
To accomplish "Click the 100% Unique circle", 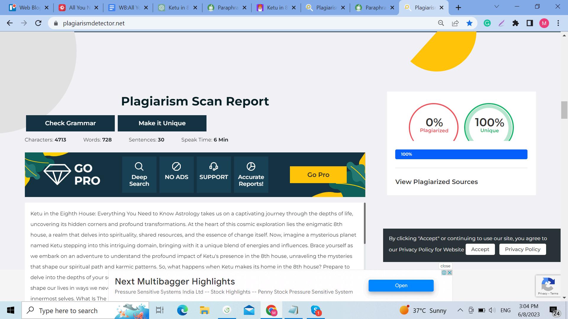I will [489, 123].
